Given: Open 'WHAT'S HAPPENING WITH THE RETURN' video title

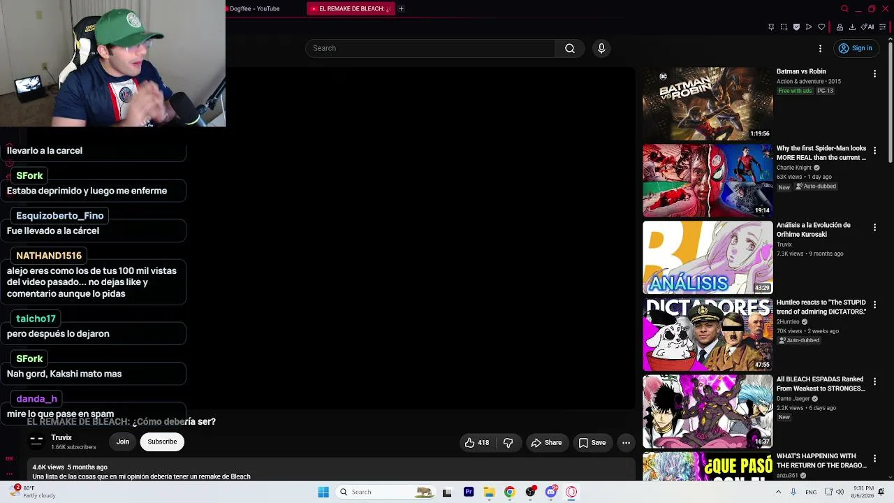Looking at the screenshot, I should 821,461.
